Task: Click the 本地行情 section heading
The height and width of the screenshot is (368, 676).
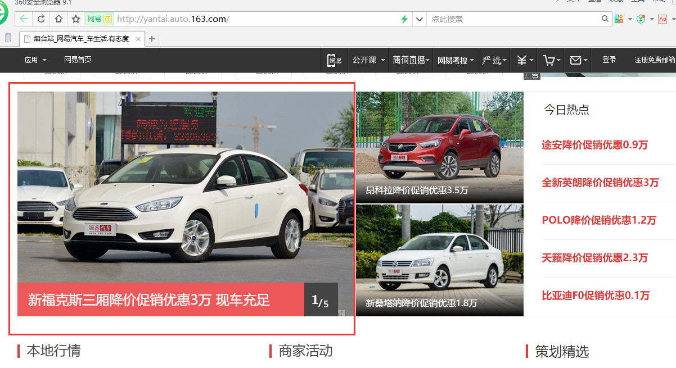Action: click(54, 351)
